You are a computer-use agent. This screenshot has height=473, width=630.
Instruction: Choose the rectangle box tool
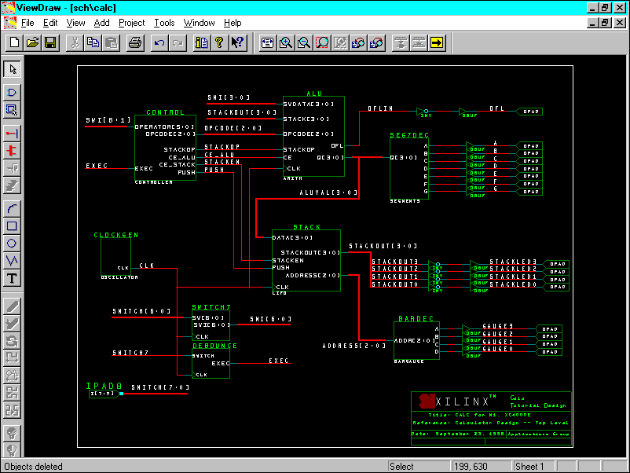[x=12, y=225]
